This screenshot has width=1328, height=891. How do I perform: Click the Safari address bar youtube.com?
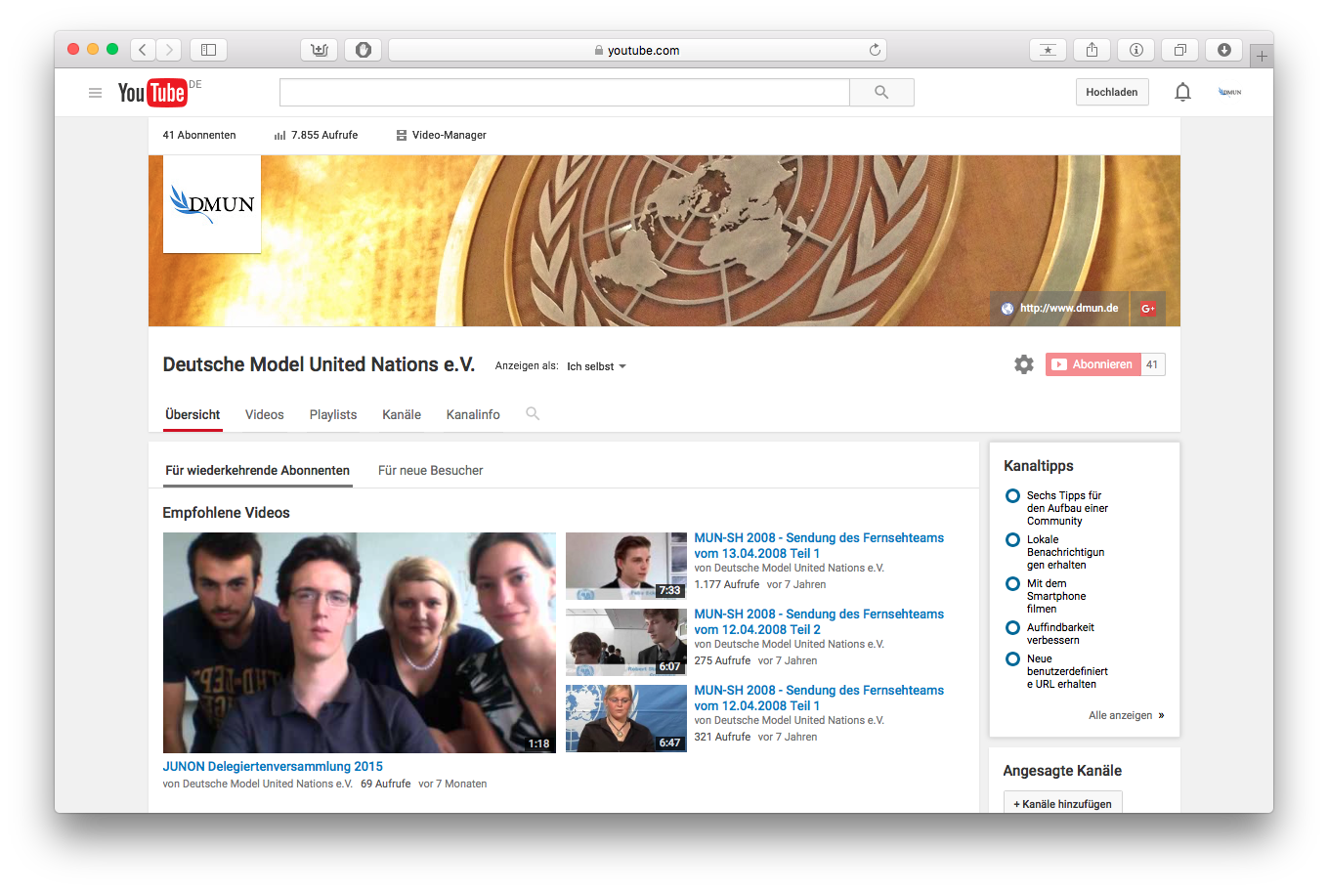[x=637, y=50]
